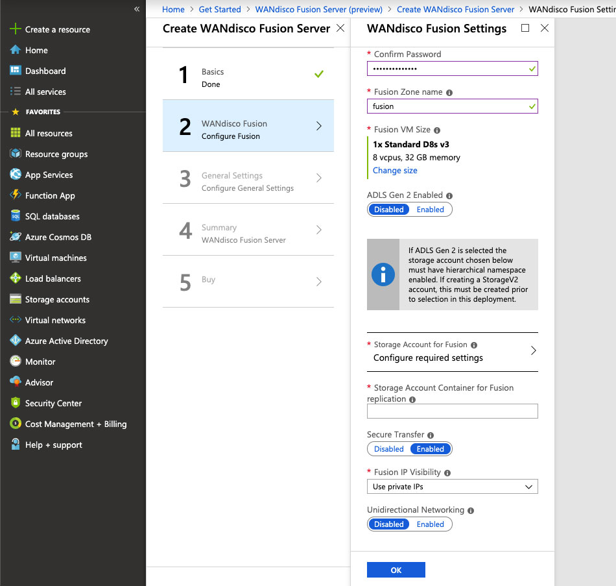Viewport: 616px width, 586px height.
Task: Click Cost Management + Billing icon
Action: click(x=16, y=423)
